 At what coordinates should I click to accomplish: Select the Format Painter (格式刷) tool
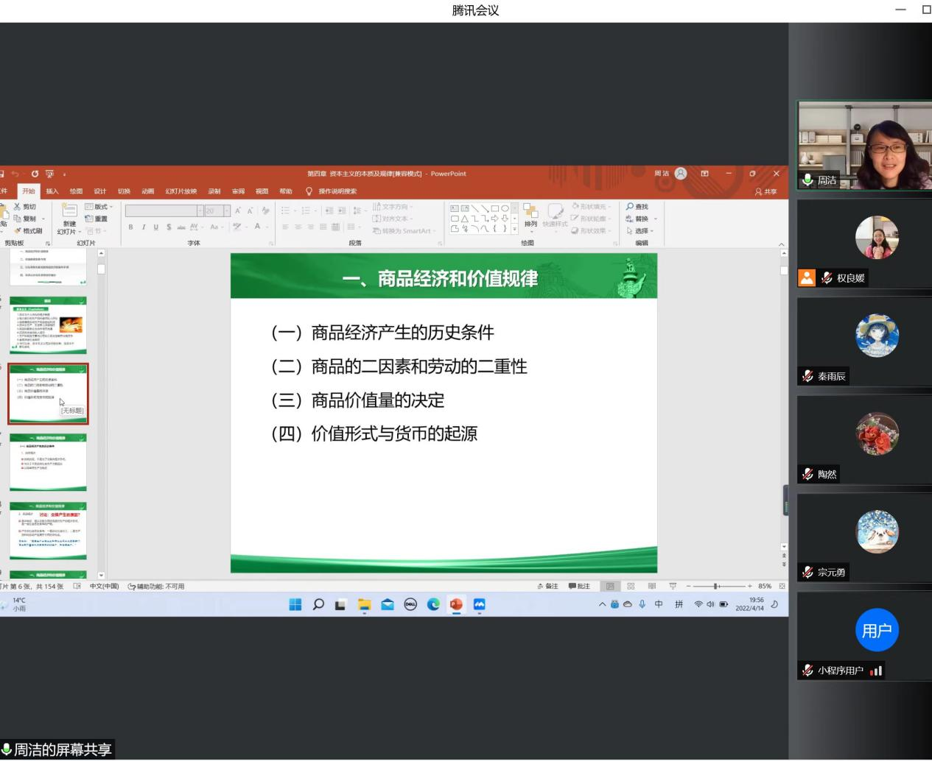28,231
